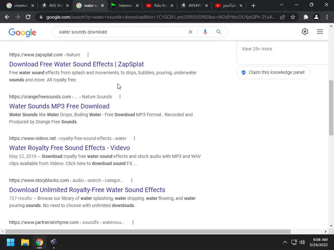Click the vertical page scrollbar thumb
Viewport: 334px width, 250px height.
coord(331,107)
